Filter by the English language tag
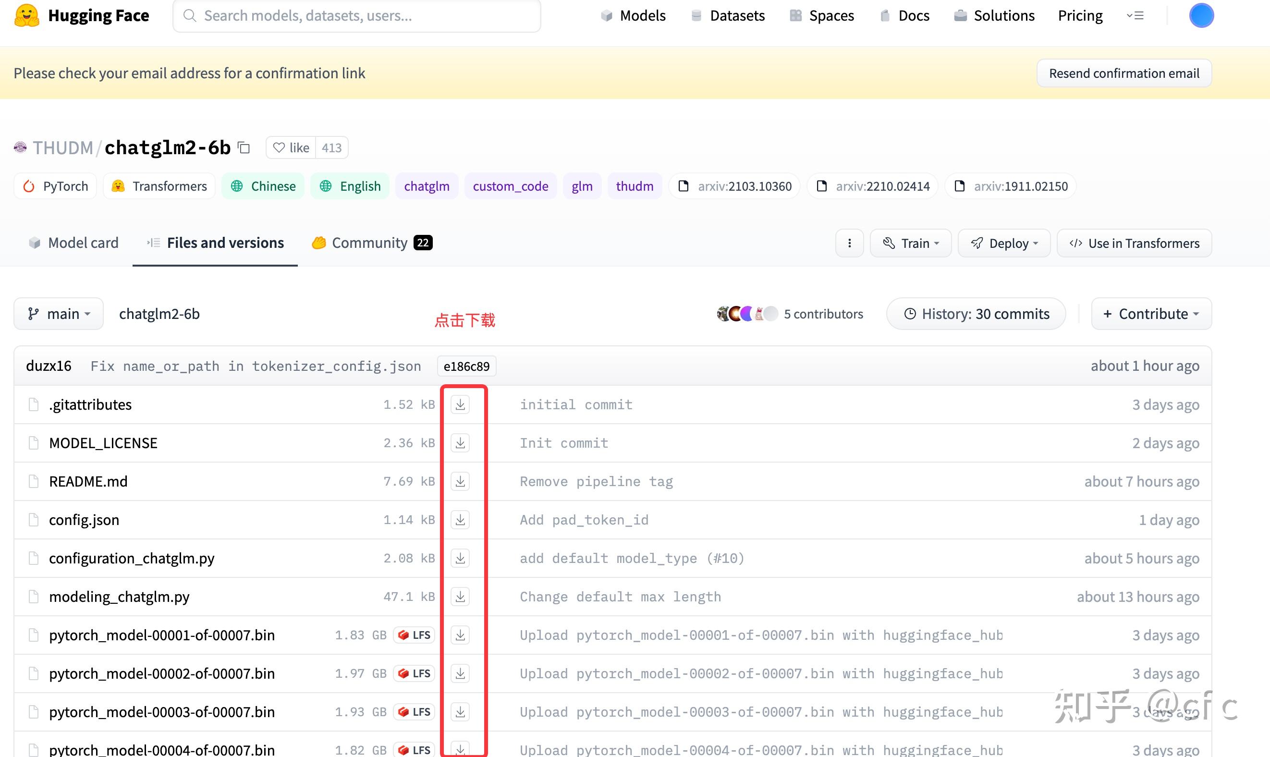Viewport: 1270px width, 757px height. 350,186
